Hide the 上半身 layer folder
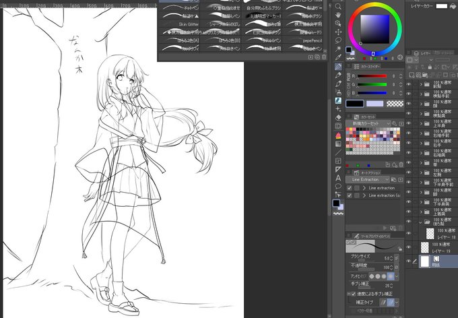 (409, 124)
